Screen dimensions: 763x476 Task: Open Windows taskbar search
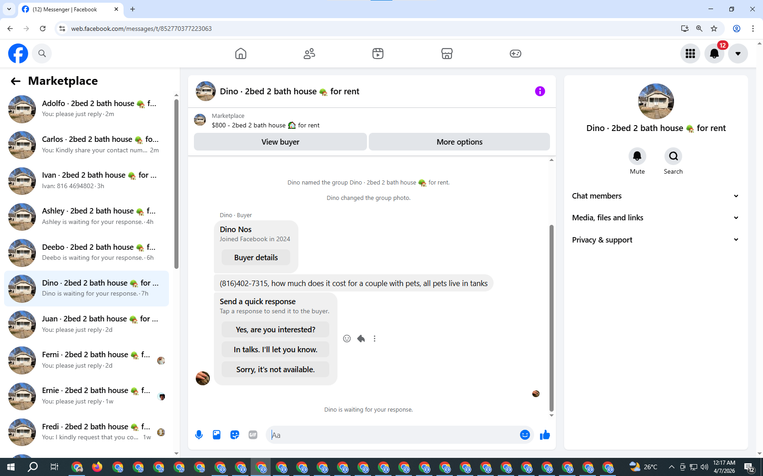tap(33, 467)
